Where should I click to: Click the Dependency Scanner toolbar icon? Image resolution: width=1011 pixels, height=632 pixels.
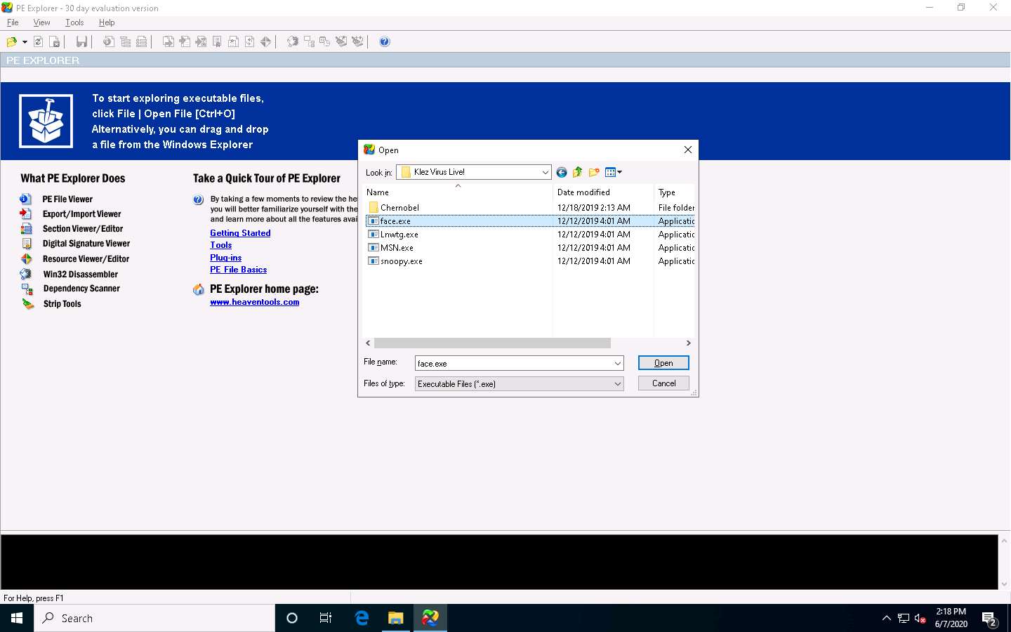coord(309,42)
